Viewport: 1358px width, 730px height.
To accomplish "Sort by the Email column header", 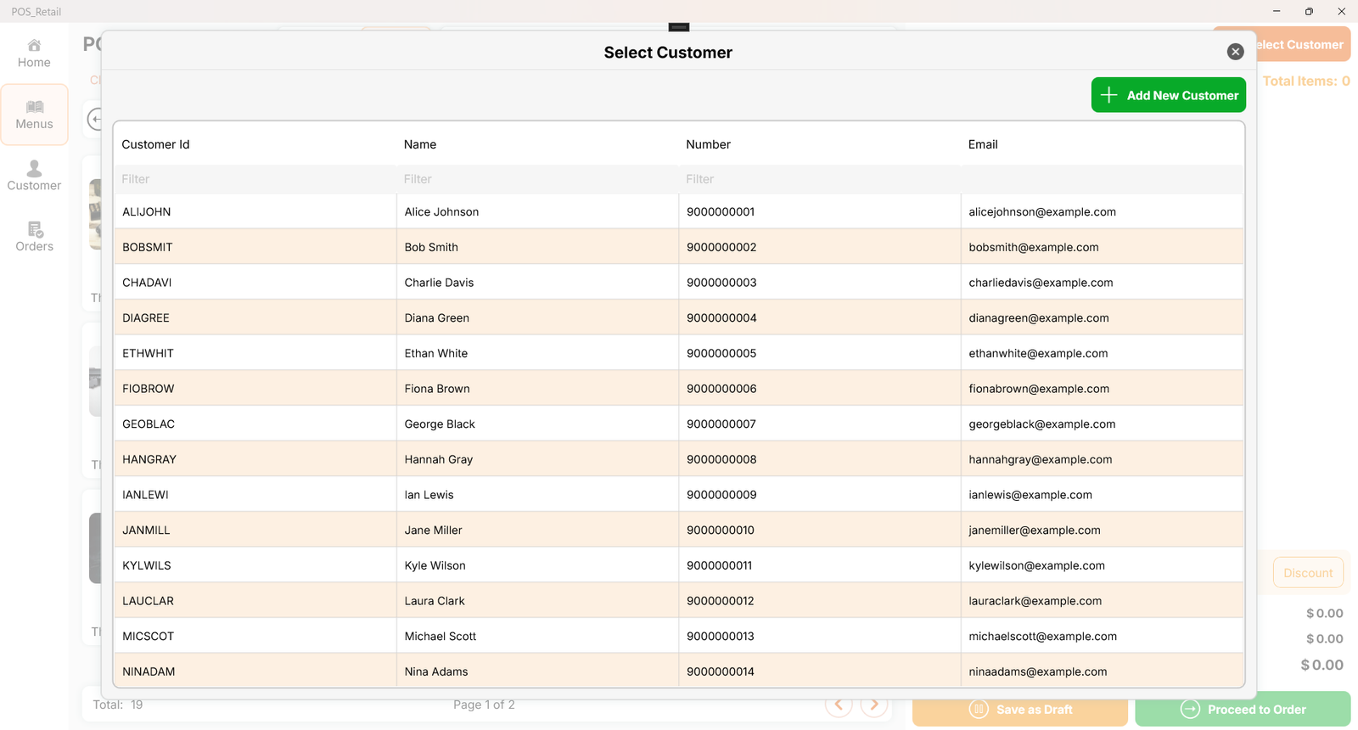I will 983,144.
